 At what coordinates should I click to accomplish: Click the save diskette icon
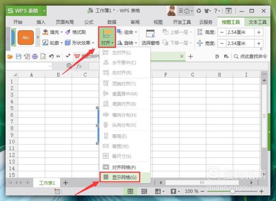[x=18, y=57]
